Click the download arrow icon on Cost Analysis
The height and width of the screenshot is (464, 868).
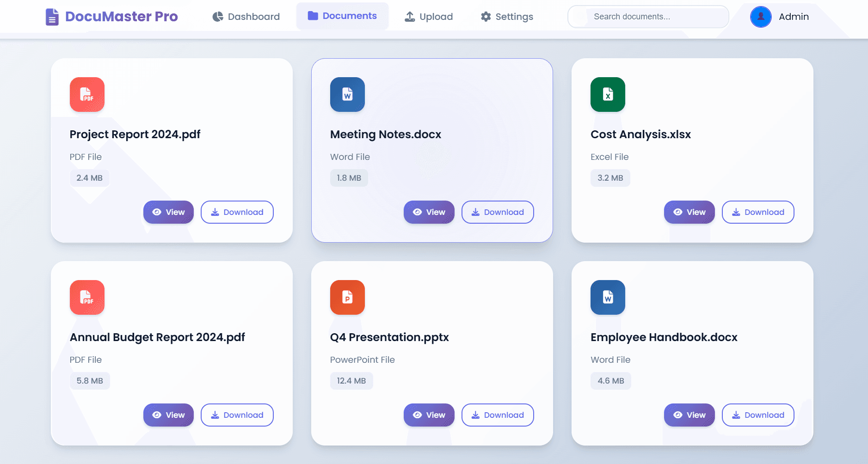pos(736,212)
